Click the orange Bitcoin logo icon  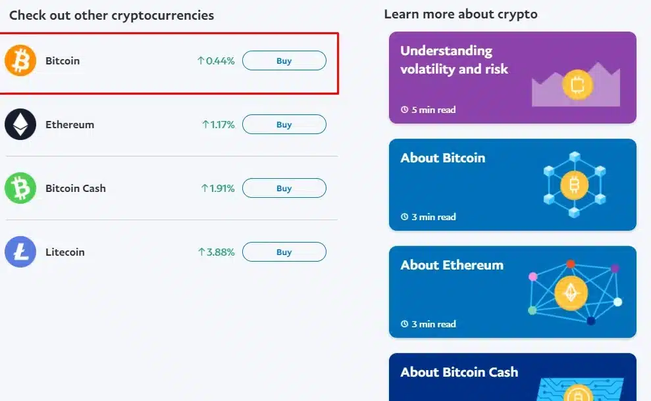click(x=20, y=61)
